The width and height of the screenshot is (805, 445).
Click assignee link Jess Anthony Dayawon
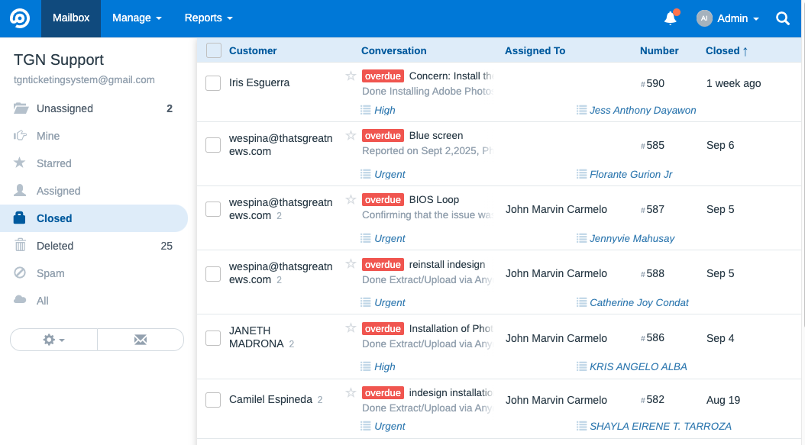click(643, 110)
